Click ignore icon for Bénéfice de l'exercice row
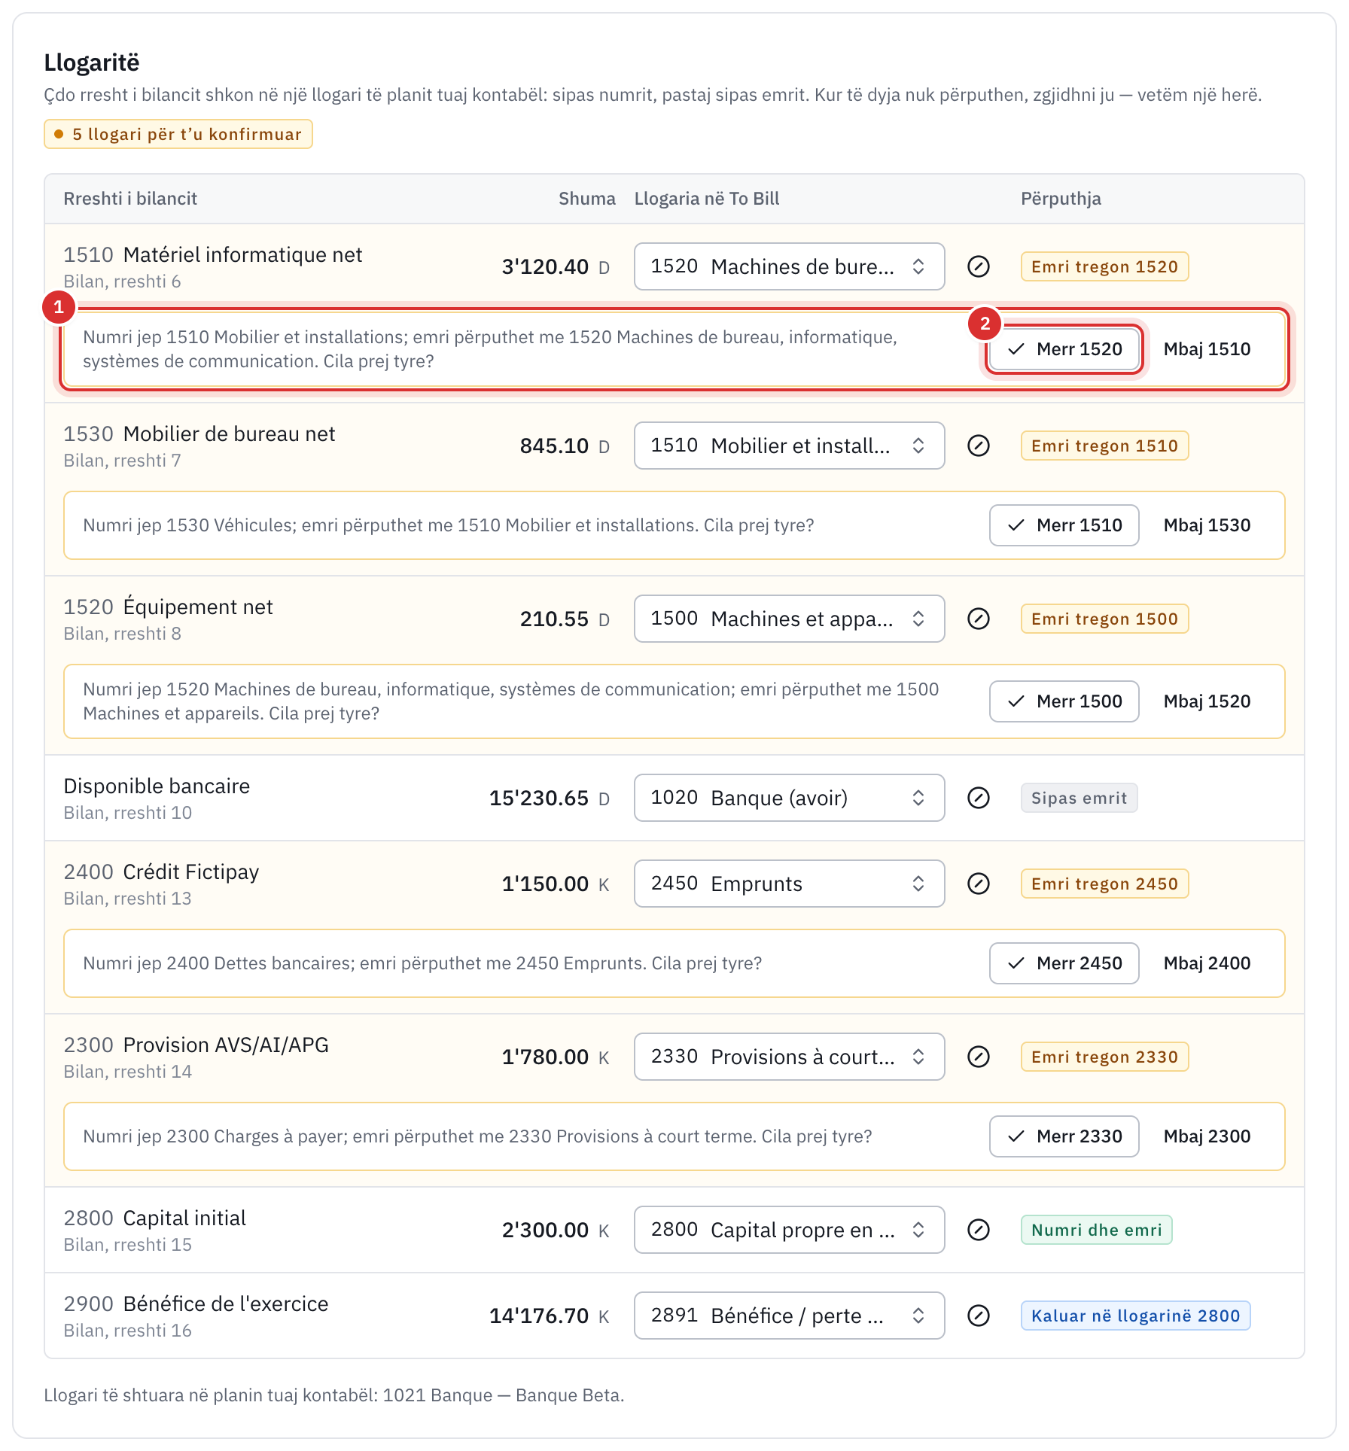 click(x=978, y=1316)
